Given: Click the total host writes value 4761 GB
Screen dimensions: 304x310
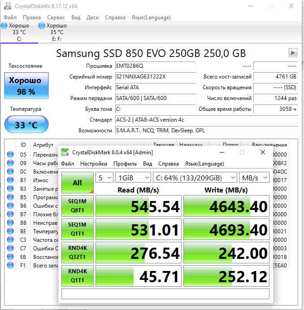Looking at the screenshot, I should point(276,77).
